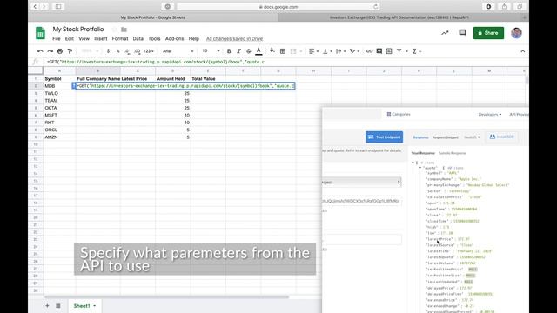Open the Data menu
Viewport: 557px width, 313px height.
coord(138,38)
